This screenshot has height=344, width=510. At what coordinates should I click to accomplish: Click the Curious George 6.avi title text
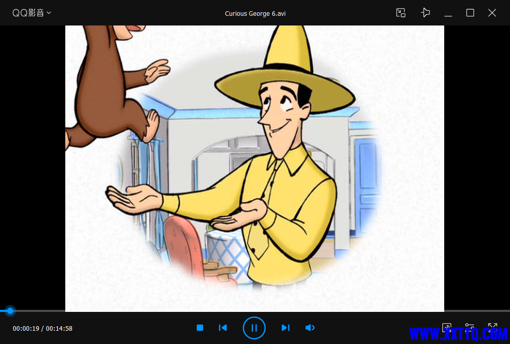point(256,14)
